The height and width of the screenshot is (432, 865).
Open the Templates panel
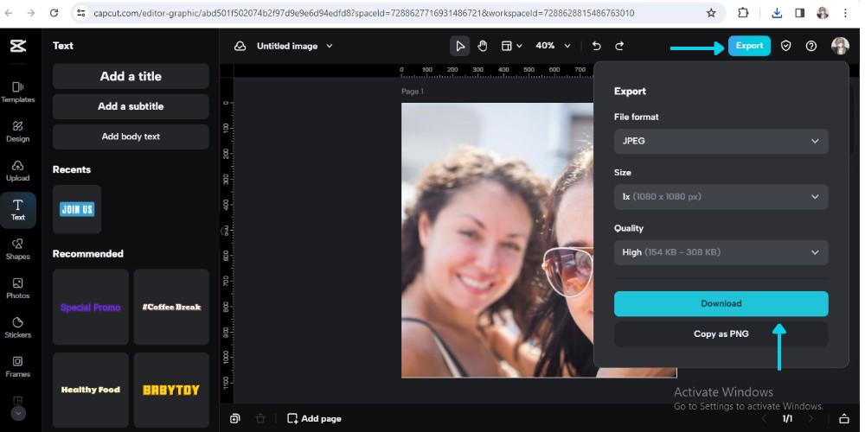[x=17, y=92]
